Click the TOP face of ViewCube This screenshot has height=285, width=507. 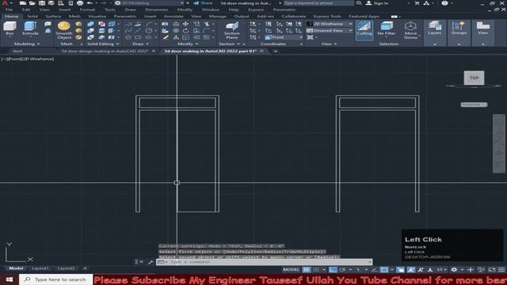coord(474,78)
